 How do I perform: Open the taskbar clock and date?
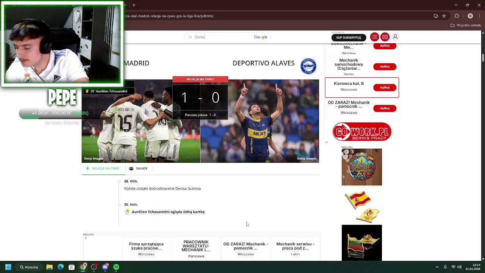[x=473, y=267]
